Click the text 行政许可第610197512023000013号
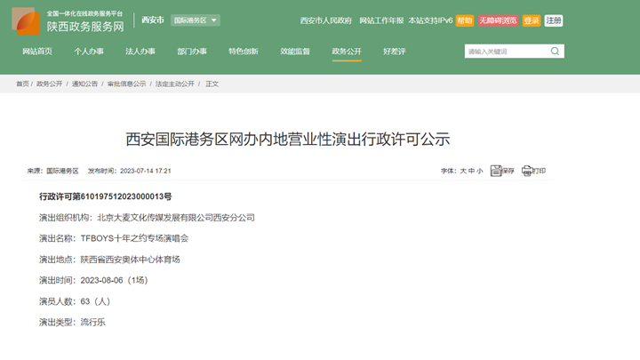Viewport: 640px width, 360px height. click(x=105, y=196)
